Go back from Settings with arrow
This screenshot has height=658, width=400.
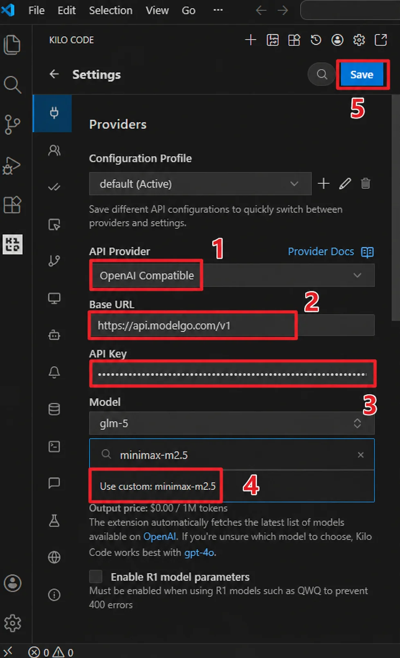coord(54,74)
